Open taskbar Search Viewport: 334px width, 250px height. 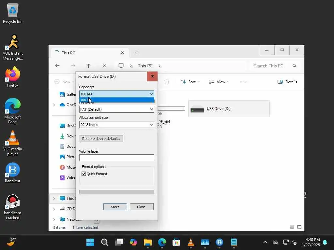point(105,242)
